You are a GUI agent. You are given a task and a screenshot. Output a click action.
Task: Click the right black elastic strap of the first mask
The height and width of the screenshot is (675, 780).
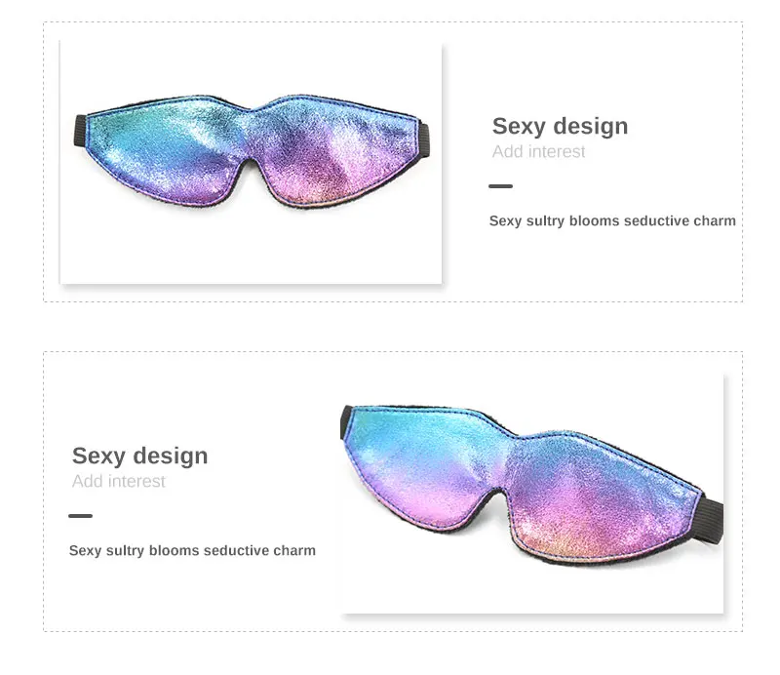(x=424, y=139)
